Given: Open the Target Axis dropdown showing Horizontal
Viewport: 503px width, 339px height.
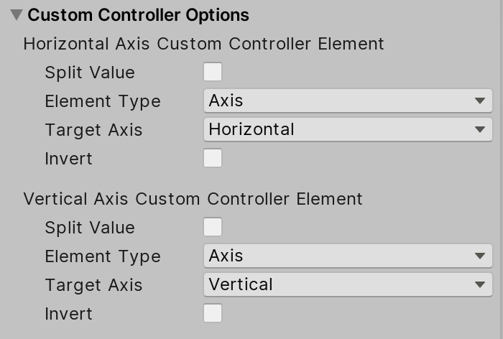Looking at the screenshot, I should point(348,130).
